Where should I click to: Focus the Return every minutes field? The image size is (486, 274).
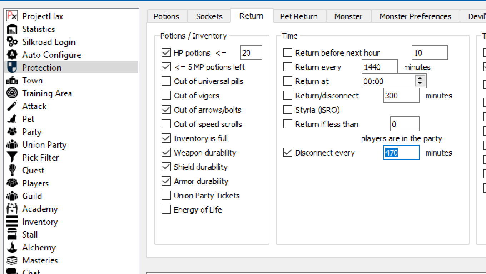380,67
